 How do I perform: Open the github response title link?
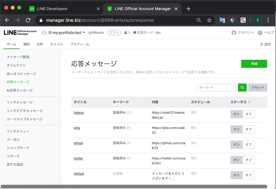tap(78, 143)
